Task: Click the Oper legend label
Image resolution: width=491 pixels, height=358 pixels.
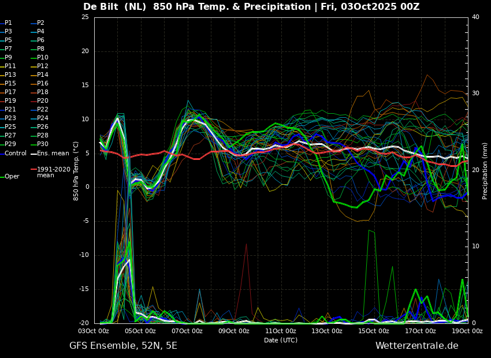Action: click(x=12, y=177)
